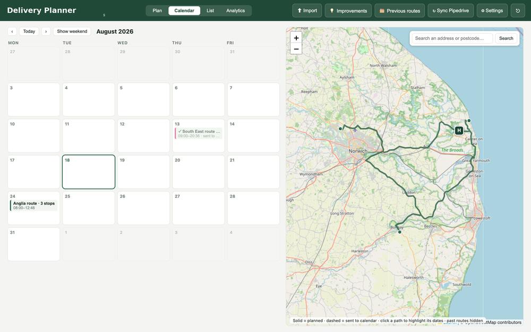531x332 pixels.
Task: Select calendar day 21
Action: tap(253, 172)
